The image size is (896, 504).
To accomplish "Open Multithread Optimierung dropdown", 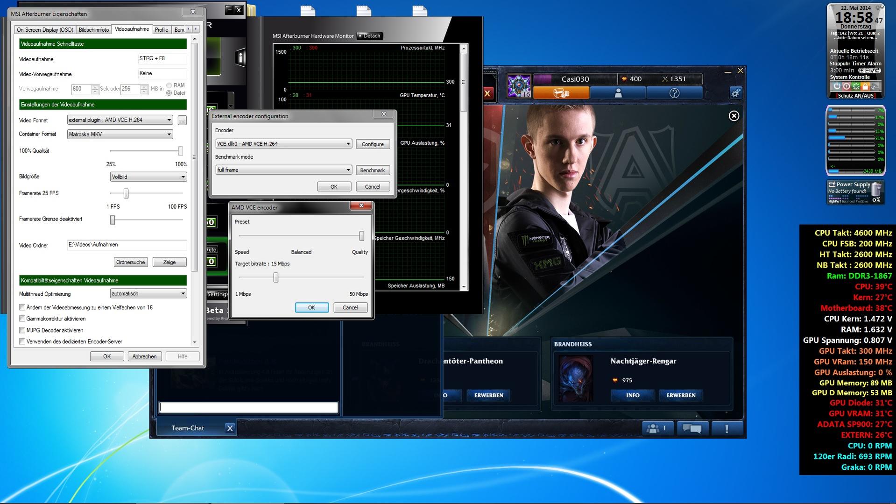I will click(x=148, y=294).
